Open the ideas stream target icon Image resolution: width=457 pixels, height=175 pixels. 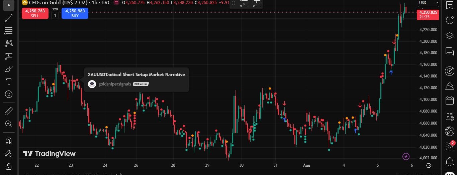(450, 71)
